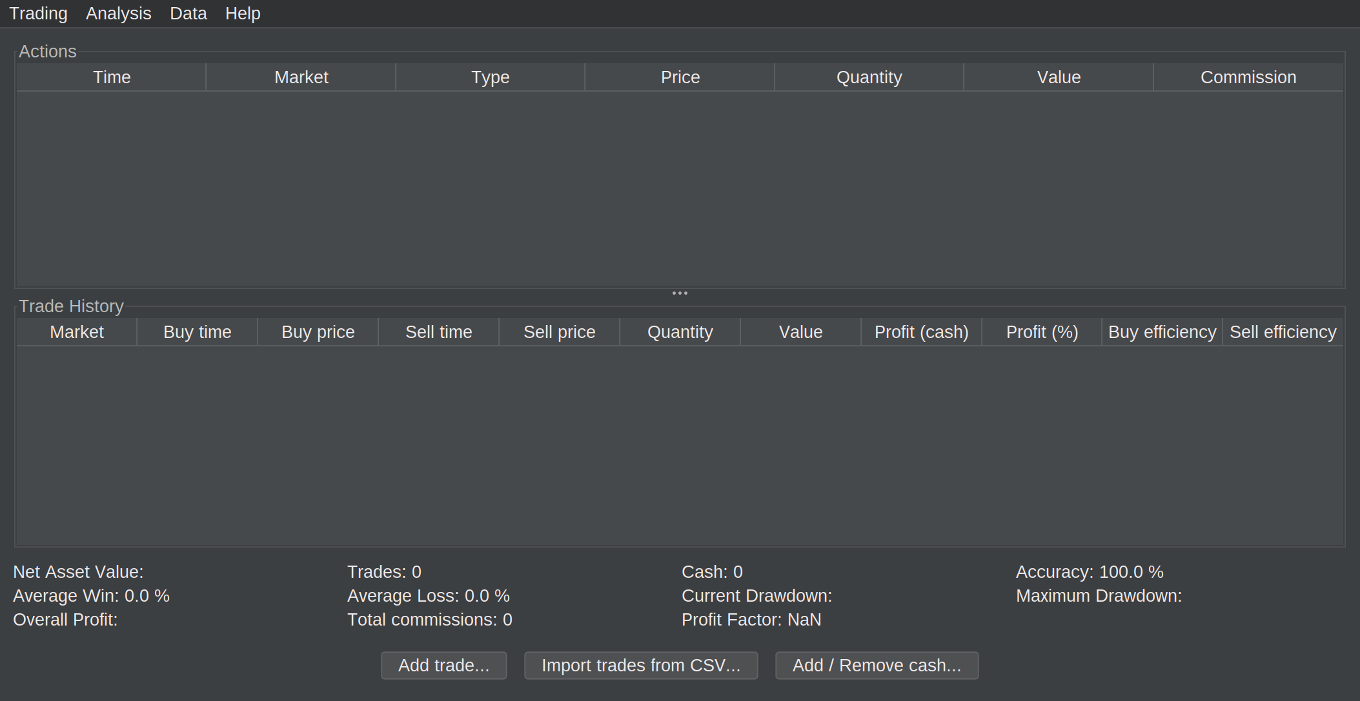Viewport: 1360px width, 701px height.
Task: Open the Help menu
Action: (x=243, y=14)
